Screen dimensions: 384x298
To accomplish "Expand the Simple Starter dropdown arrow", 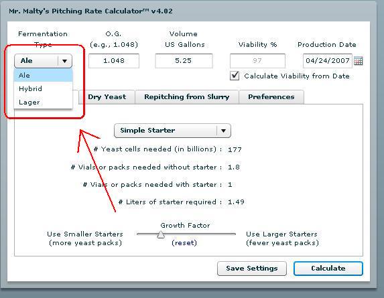I will [223, 131].
